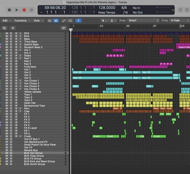The width and height of the screenshot is (190, 174).
Task: Mute the Kick track
Action: click(x=6, y=36)
